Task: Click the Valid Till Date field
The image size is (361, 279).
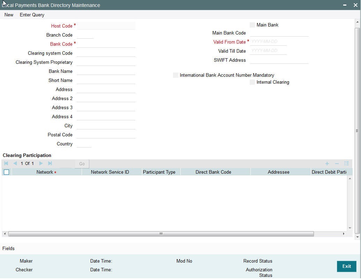Action: [268, 51]
